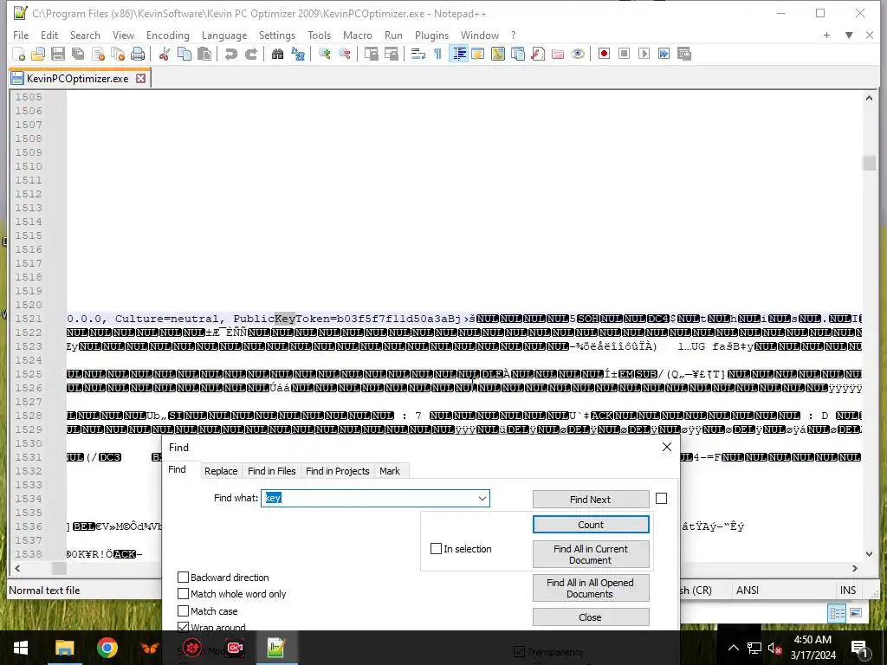Enable the In selection checkbox

pos(436,548)
